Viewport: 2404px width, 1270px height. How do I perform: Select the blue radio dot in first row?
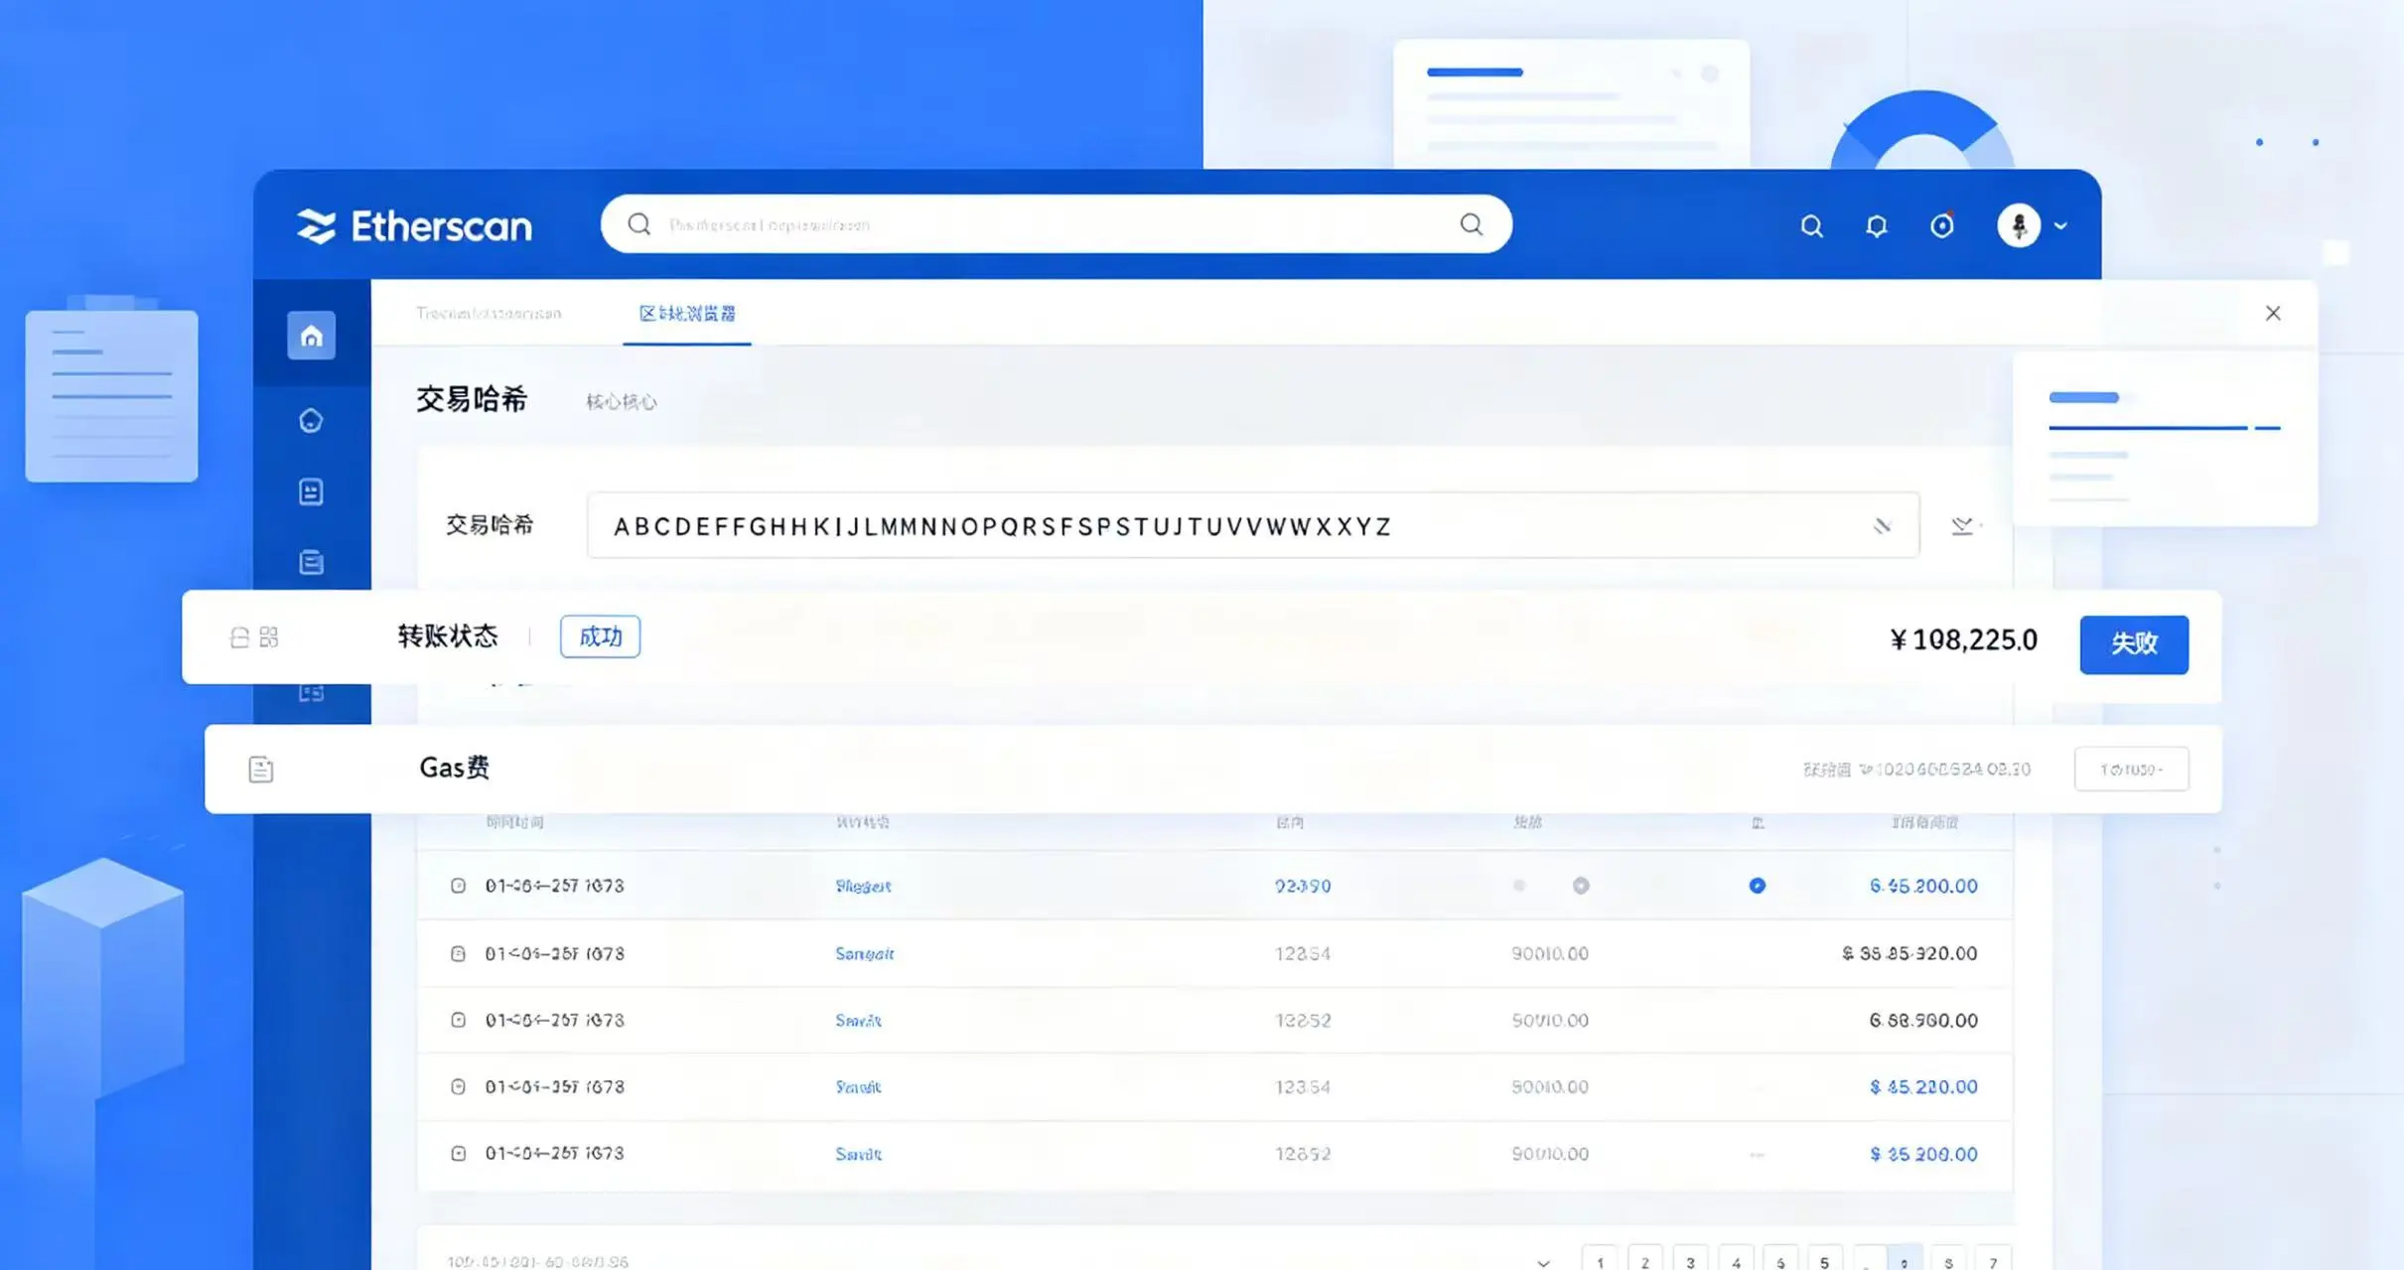click(1758, 886)
